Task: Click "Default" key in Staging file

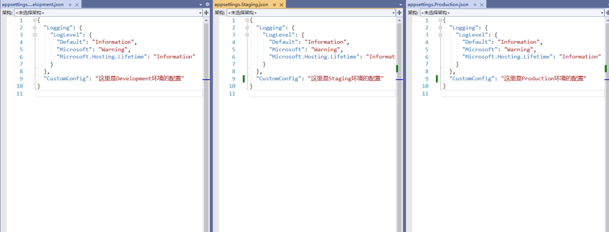Action: point(283,42)
